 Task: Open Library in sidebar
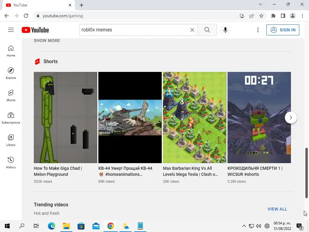pos(11,140)
